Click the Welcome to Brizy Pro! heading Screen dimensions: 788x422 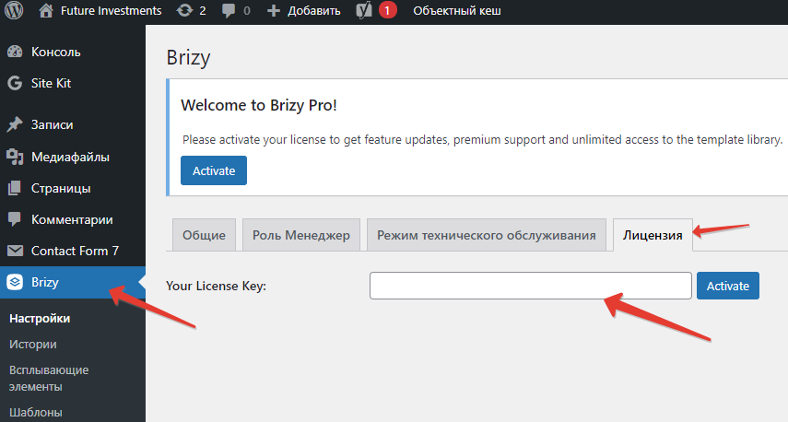(x=259, y=105)
